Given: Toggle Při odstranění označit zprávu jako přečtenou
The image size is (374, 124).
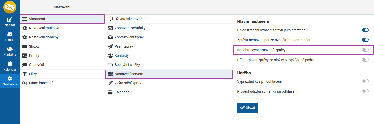Looking at the screenshot, I should tap(365, 30).
